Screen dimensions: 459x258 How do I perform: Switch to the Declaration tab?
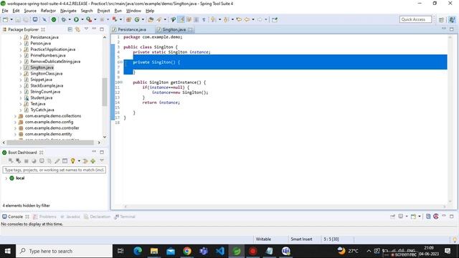click(98, 216)
